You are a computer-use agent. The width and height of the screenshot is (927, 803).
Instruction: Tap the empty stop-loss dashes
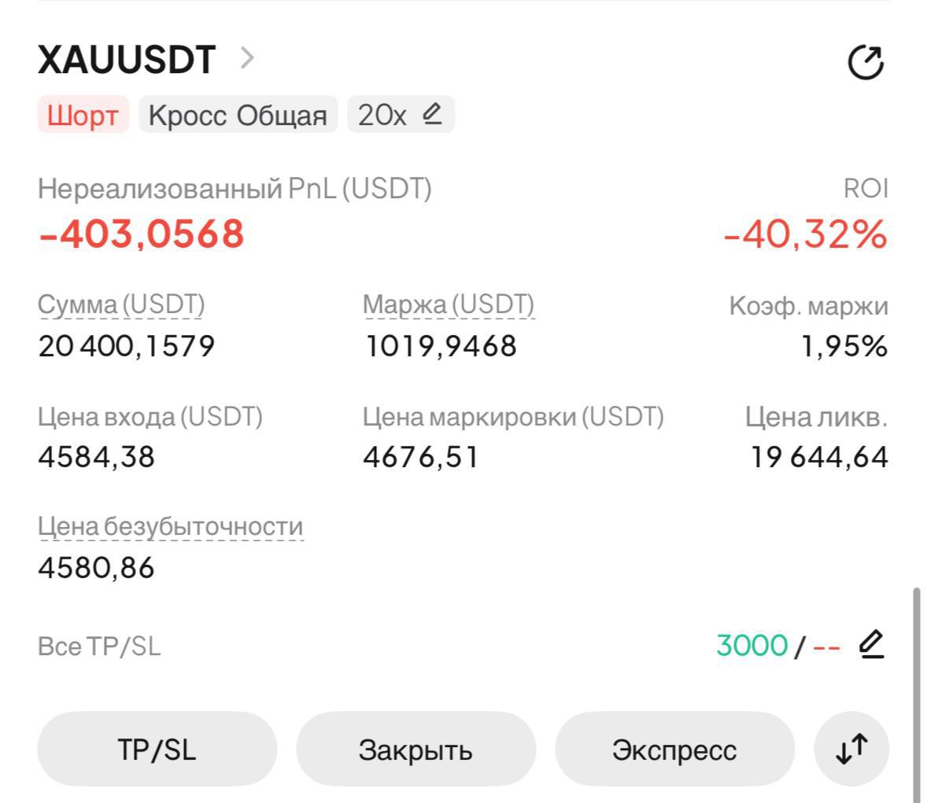[826, 646]
